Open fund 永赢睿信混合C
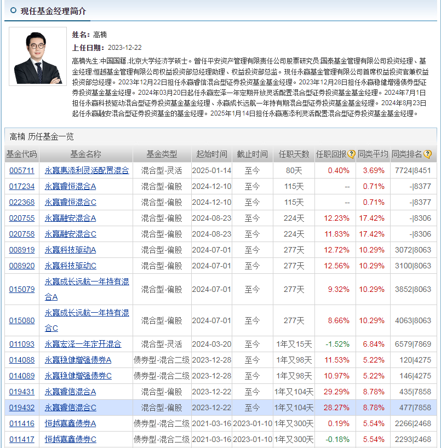The image size is (441, 448). (70, 407)
